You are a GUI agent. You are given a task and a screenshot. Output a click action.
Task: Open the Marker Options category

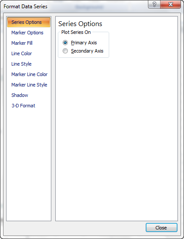(x=27, y=33)
